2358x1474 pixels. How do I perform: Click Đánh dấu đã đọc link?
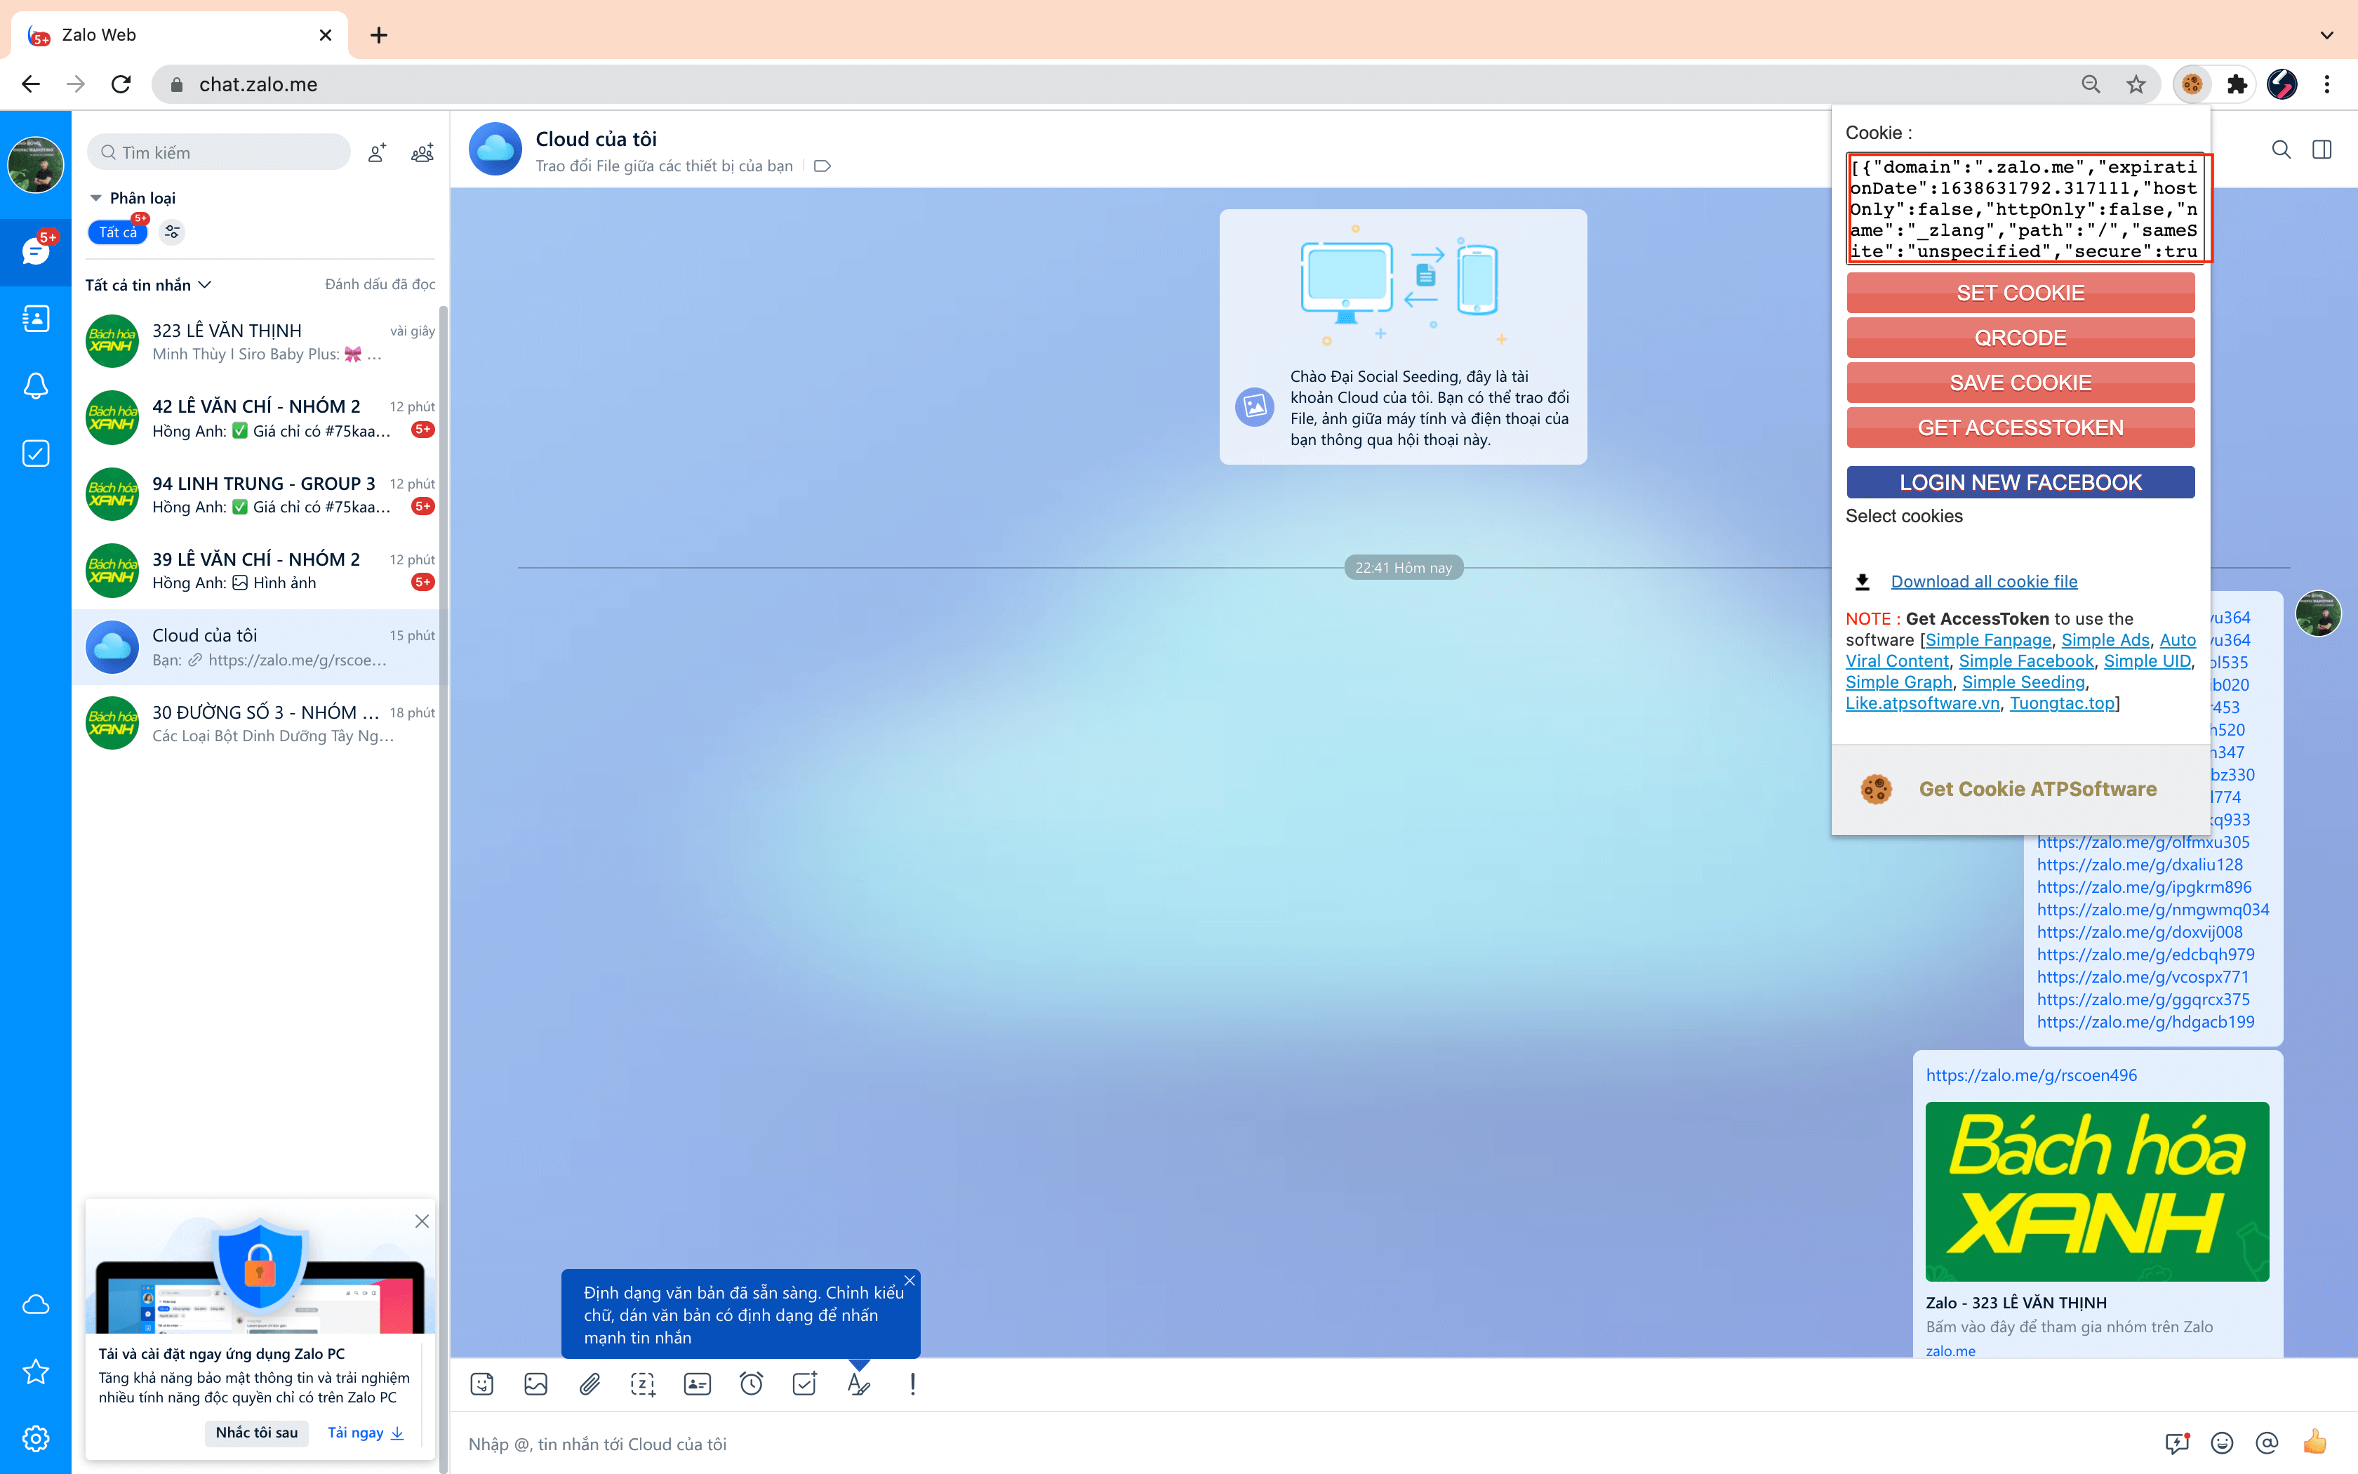[x=380, y=284]
